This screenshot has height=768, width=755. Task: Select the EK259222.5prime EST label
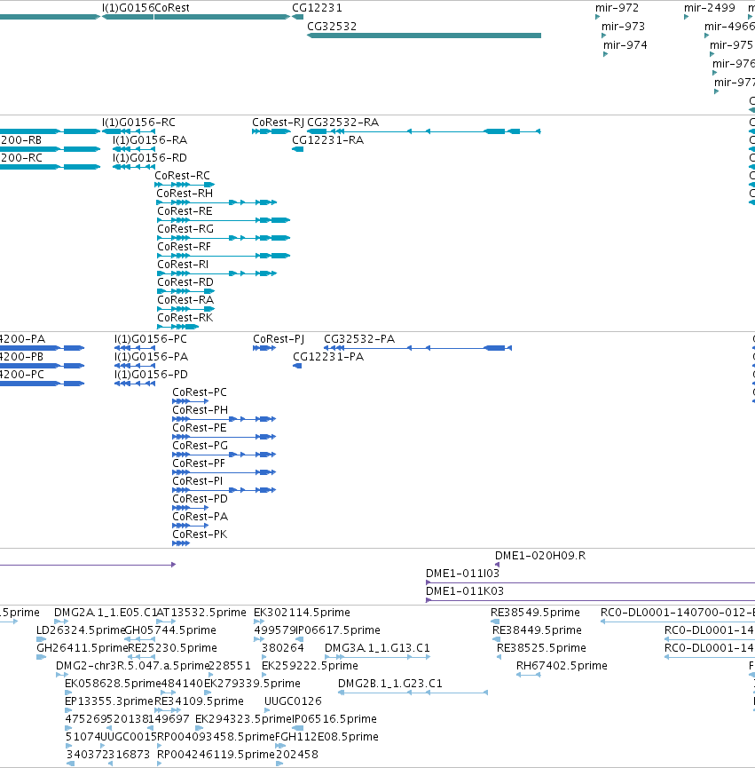click(x=310, y=665)
